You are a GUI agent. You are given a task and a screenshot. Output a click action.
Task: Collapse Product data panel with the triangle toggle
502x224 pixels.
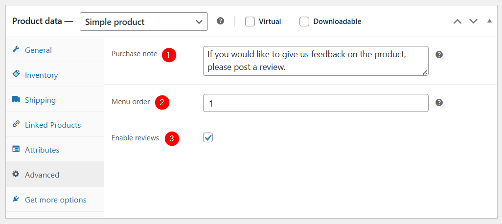[x=489, y=22]
